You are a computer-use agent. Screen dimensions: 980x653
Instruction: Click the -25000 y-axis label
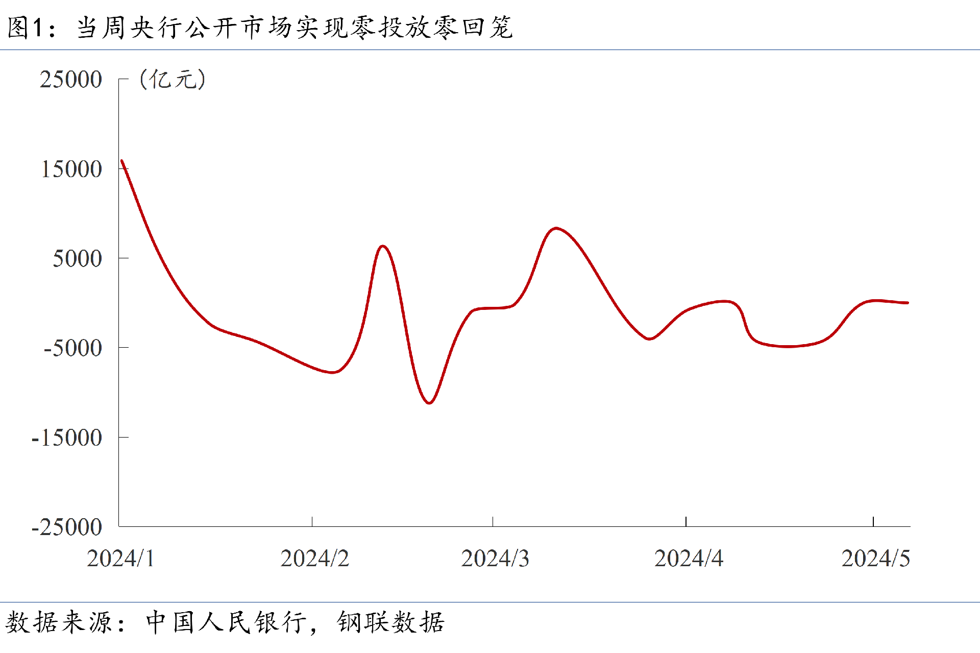point(66,527)
